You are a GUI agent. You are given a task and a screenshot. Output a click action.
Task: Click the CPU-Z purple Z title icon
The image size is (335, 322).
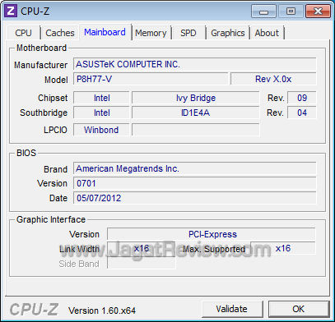(x=11, y=11)
